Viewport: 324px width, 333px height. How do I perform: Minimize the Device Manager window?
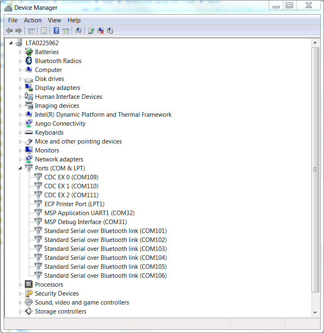coord(276,6)
